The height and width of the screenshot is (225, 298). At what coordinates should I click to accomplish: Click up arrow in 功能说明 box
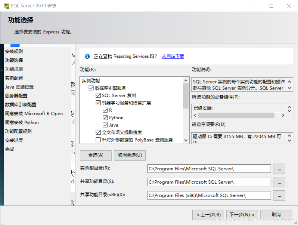[289, 82]
